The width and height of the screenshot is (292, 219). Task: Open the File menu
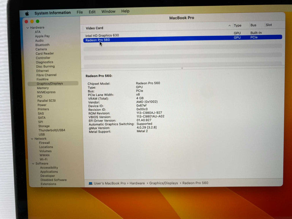(x=80, y=12)
